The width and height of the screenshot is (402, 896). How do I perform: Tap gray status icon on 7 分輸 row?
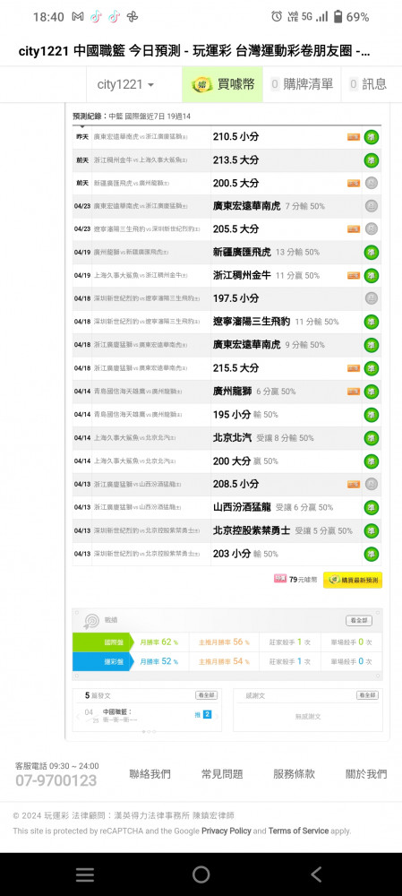(x=372, y=206)
